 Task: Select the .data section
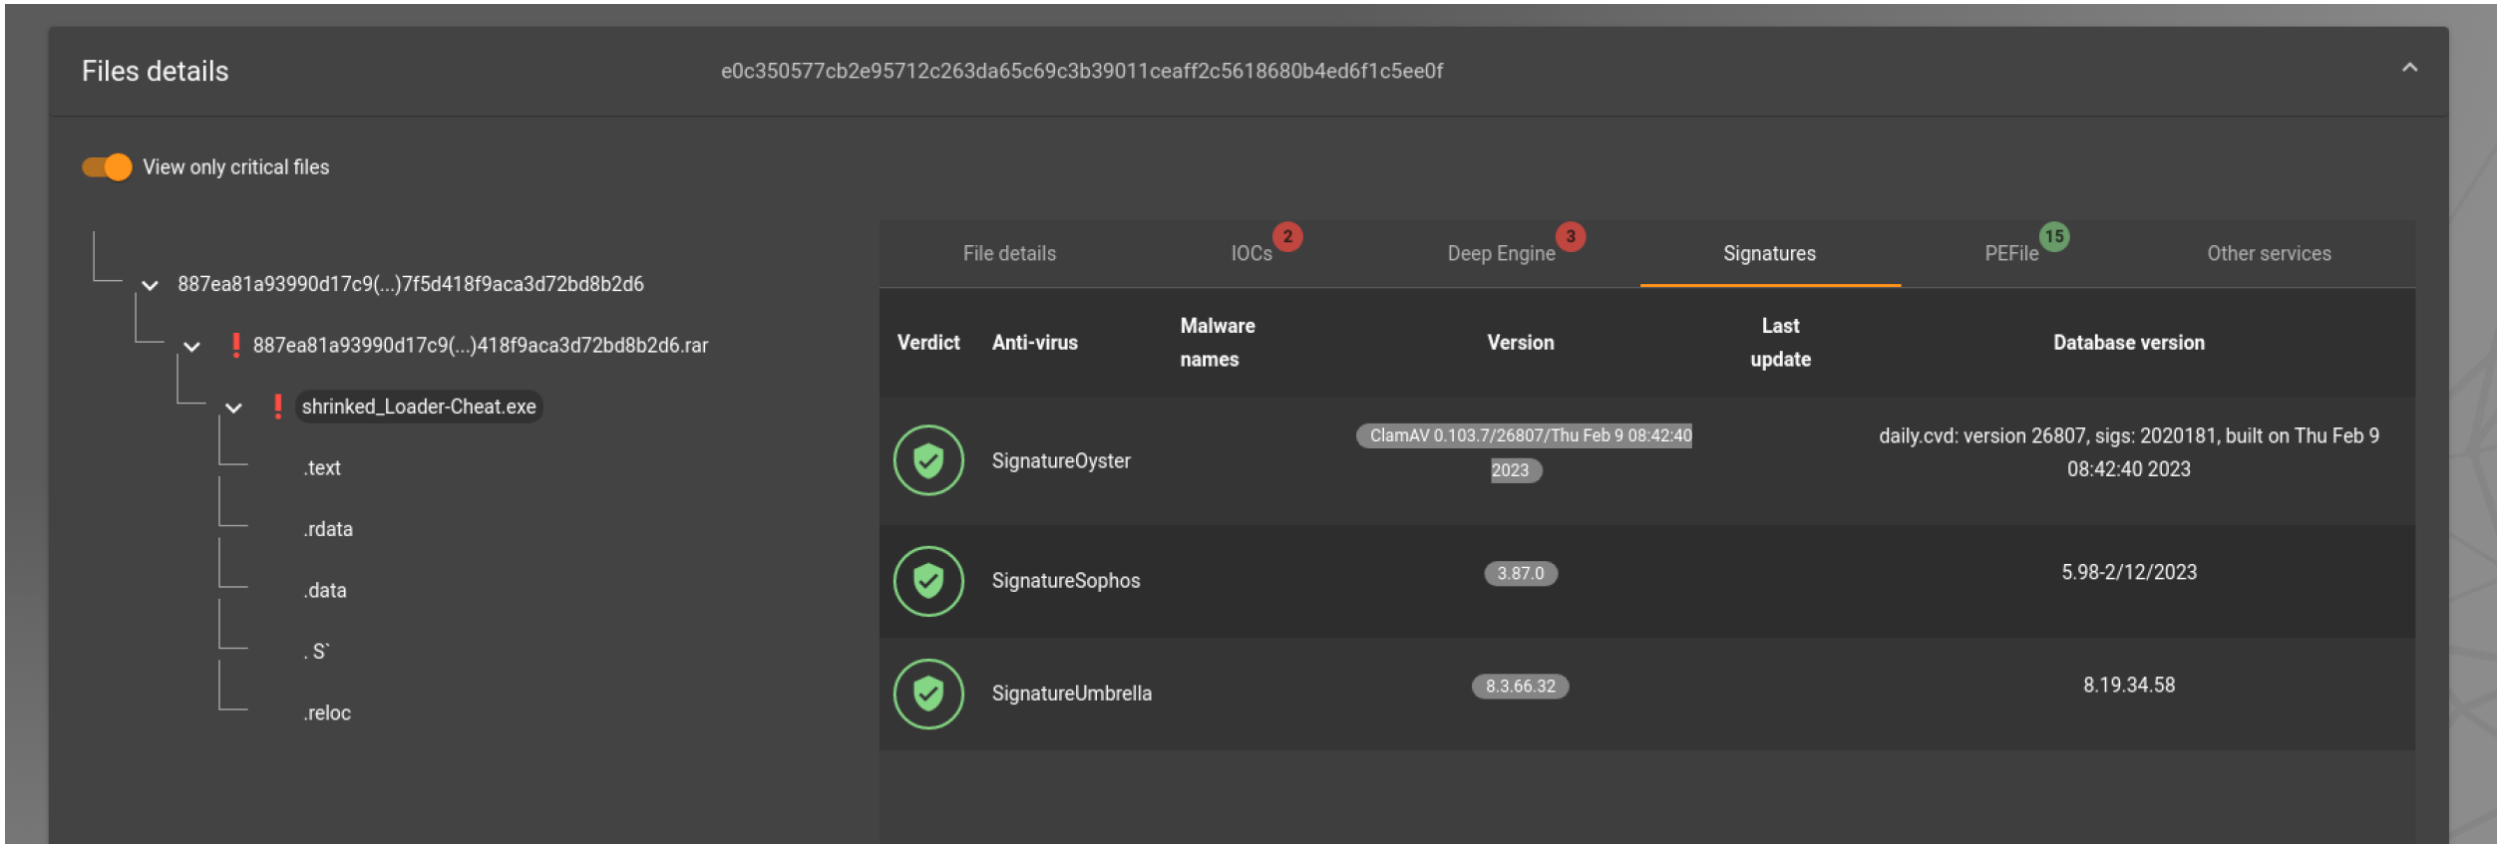coord(325,590)
